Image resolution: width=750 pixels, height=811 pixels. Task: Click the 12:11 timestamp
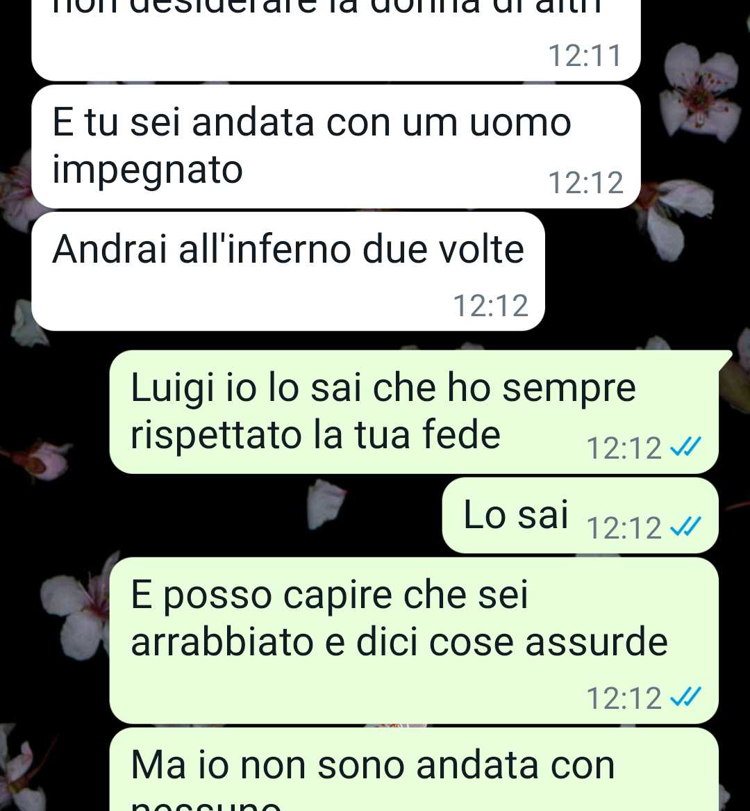point(585,56)
